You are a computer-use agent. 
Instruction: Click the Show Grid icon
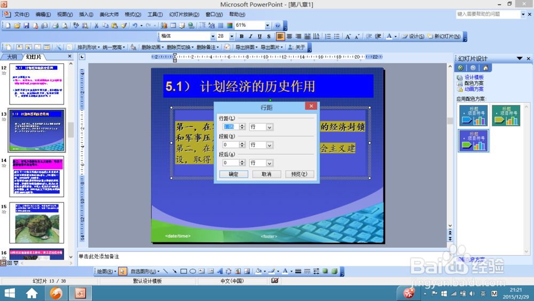[221, 26]
